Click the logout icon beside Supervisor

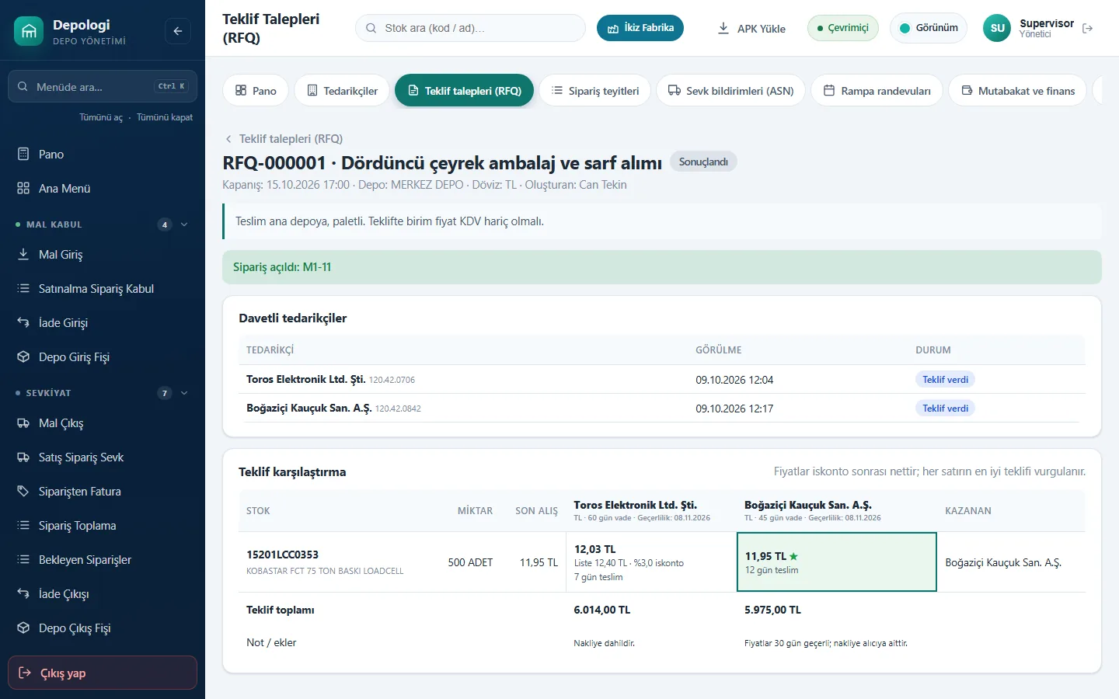[x=1088, y=28]
